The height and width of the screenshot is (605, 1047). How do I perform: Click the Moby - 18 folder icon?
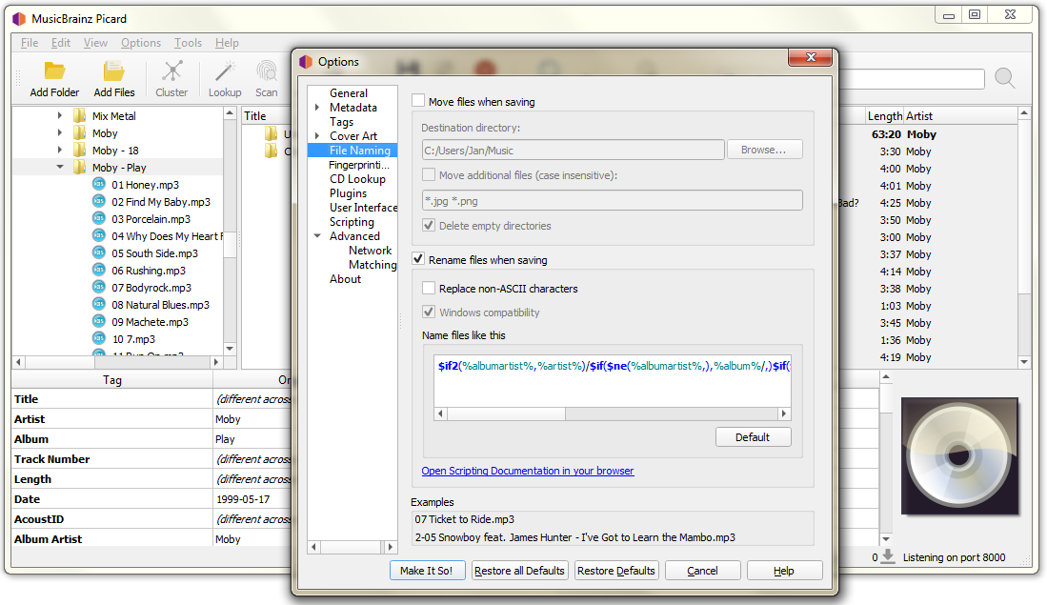pyautogui.click(x=79, y=151)
